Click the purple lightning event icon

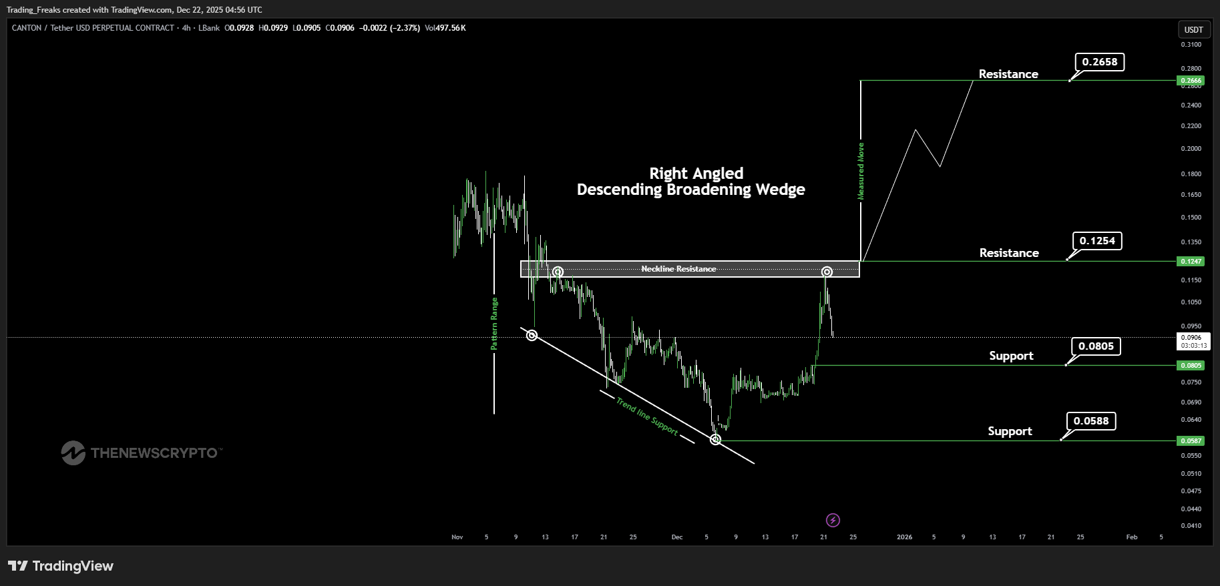coord(833,520)
